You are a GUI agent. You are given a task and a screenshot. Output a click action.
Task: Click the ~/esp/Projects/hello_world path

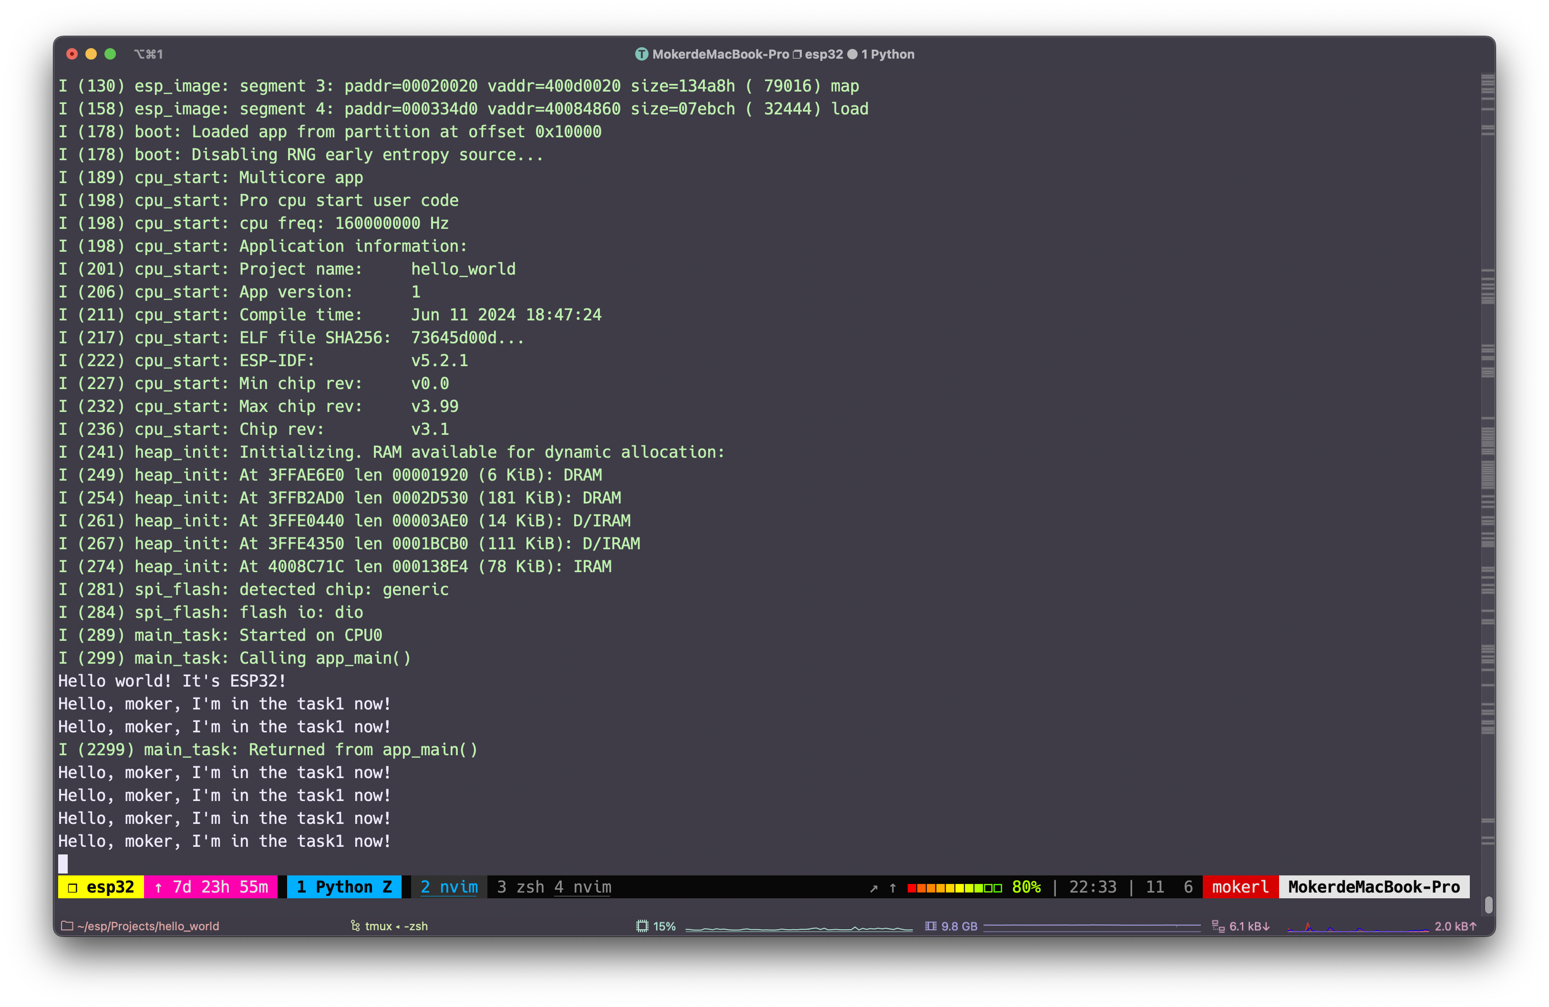pos(148,925)
